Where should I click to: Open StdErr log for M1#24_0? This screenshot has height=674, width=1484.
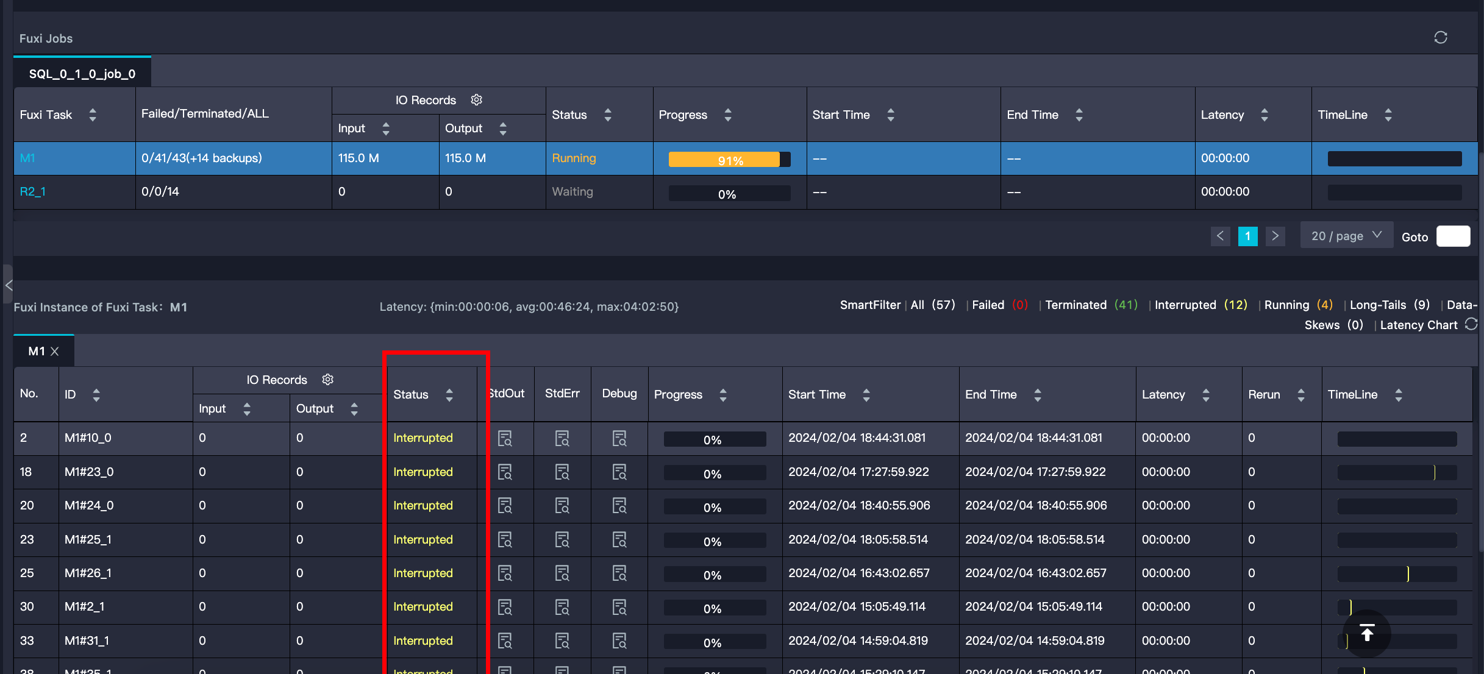[562, 505]
